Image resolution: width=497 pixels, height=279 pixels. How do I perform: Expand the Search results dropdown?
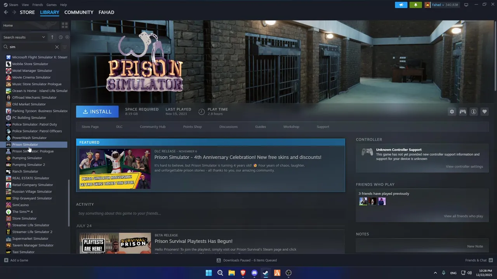[24, 37]
